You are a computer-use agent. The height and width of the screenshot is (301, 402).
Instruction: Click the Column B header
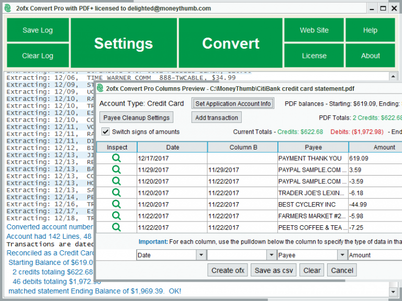[x=243, y=147]
